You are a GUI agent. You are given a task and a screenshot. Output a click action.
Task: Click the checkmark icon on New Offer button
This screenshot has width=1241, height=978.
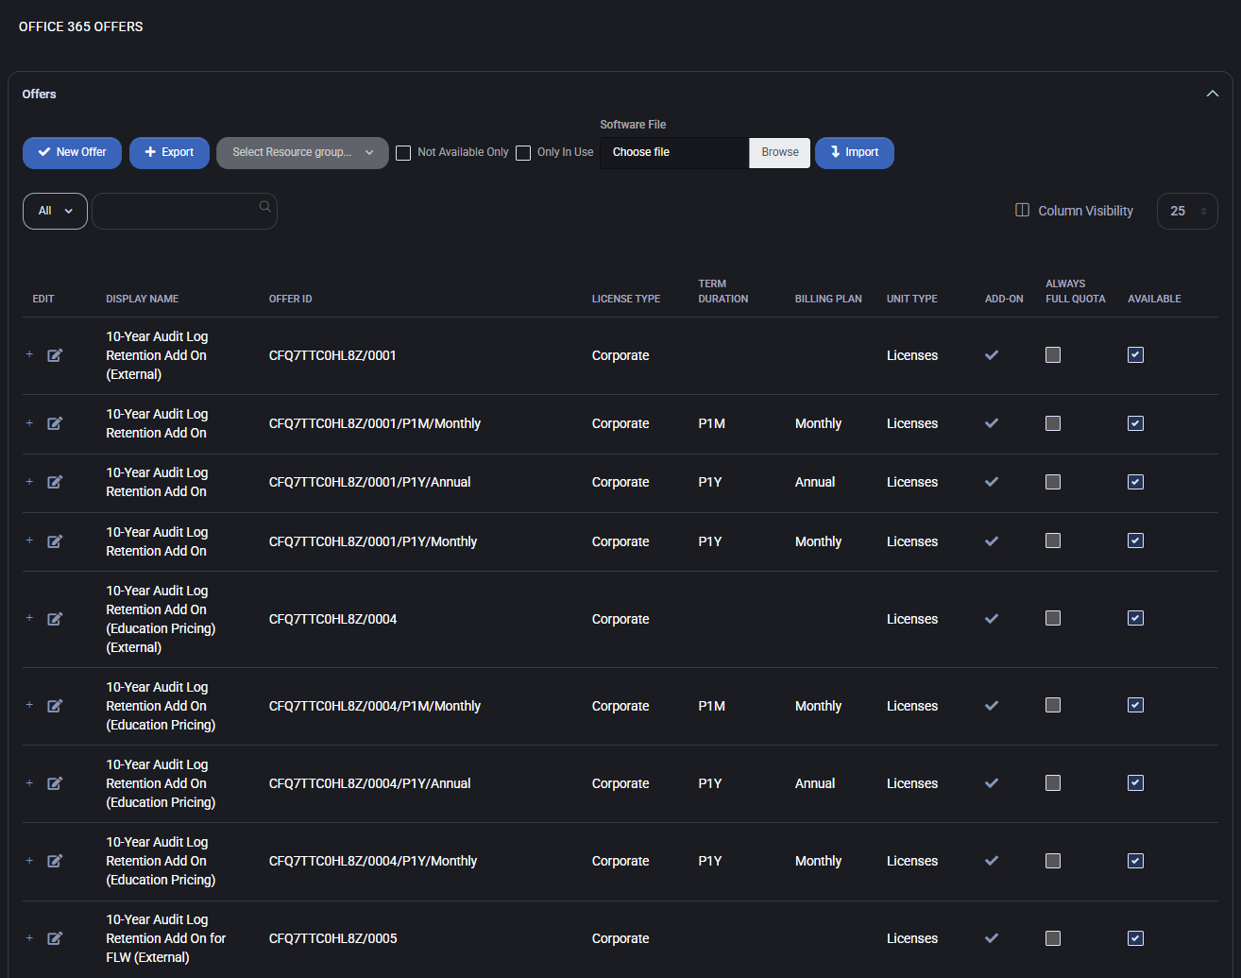42,152
